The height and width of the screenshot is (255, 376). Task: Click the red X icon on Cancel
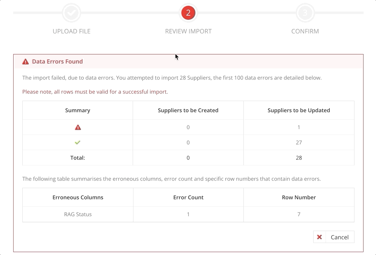[319, 237]
